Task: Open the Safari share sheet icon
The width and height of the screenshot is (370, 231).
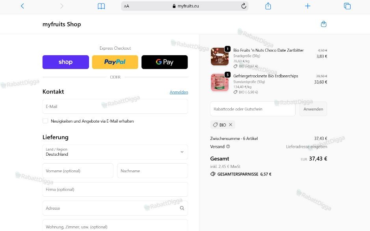Action: click(268, 6)
